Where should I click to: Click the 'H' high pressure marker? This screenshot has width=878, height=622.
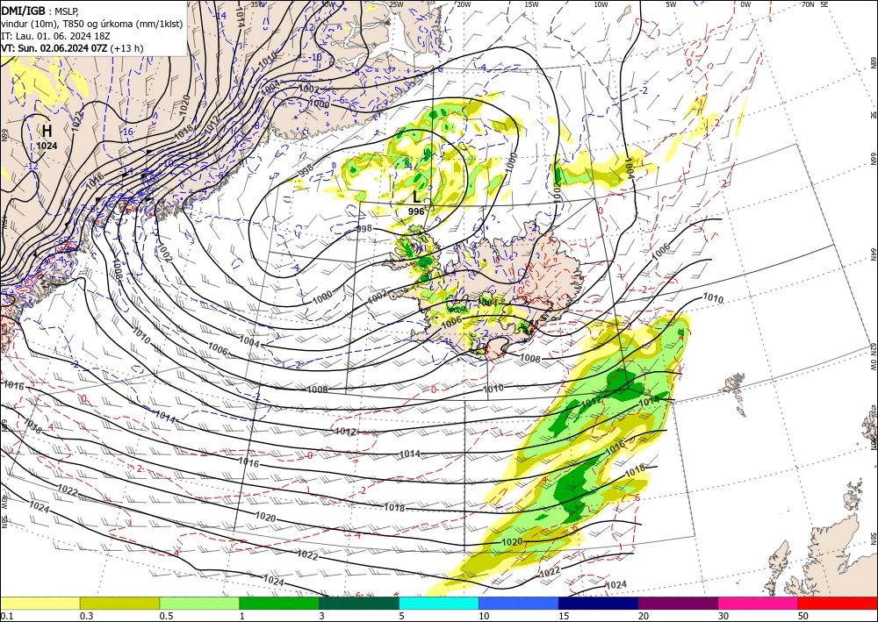[x=47, y=131]
